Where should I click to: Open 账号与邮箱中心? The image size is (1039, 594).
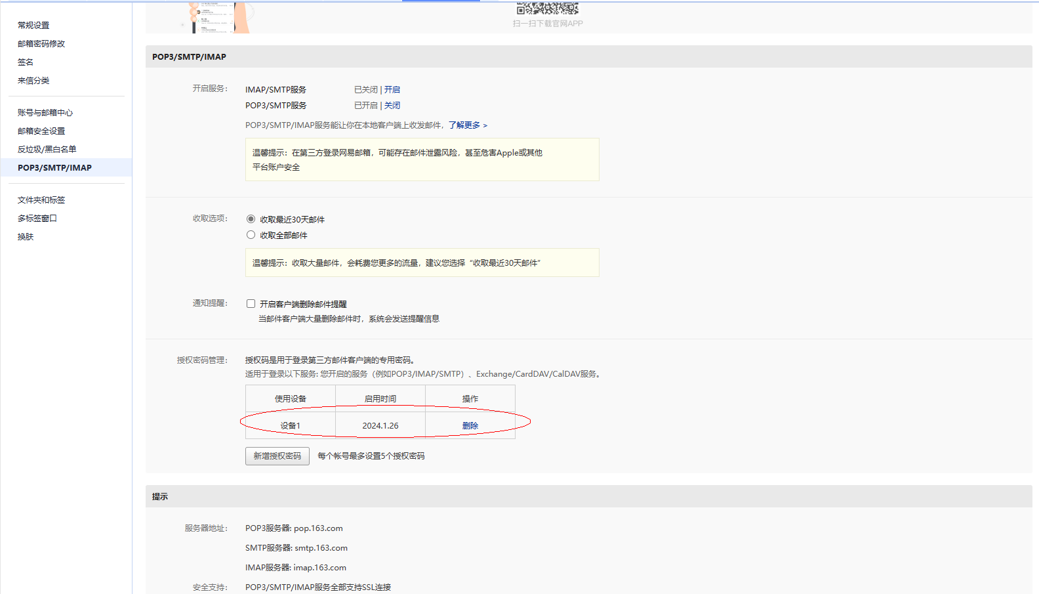tap(45, 113)
